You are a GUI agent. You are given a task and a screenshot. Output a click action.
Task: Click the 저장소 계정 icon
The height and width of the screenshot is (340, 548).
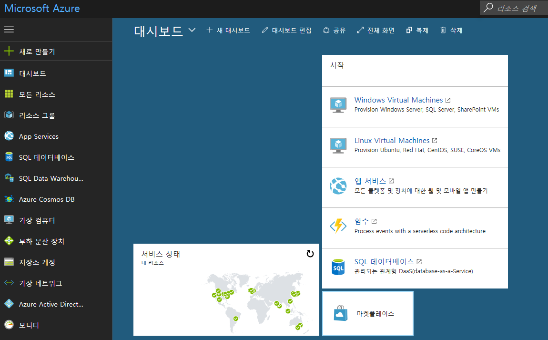(9, 262)
